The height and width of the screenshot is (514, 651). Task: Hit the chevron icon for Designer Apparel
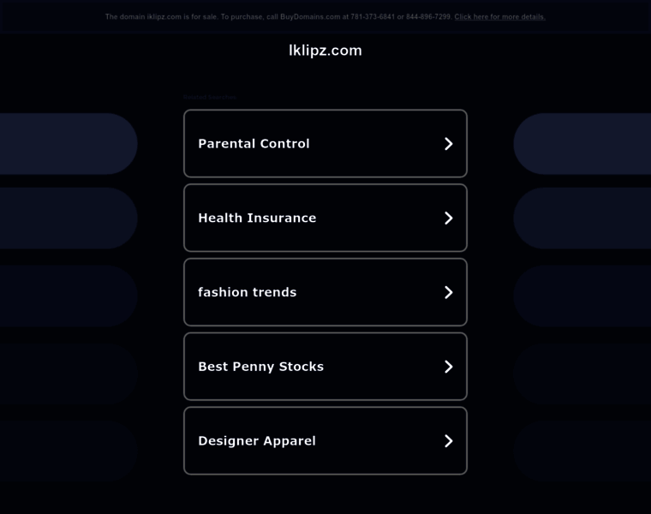tap(448, 441)
